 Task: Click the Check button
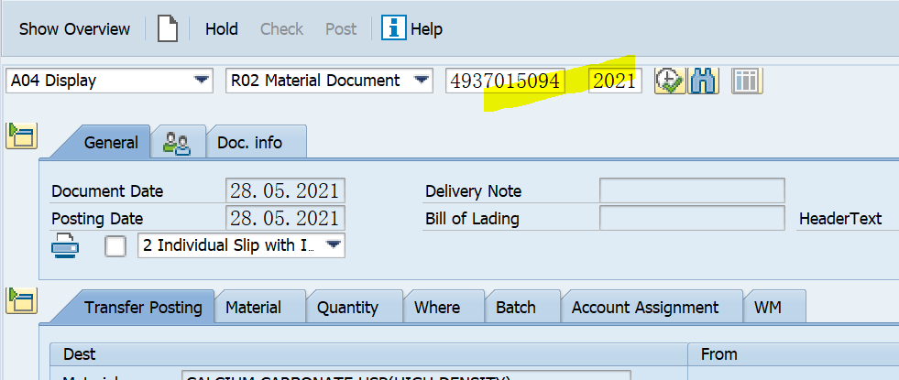(281, 28)
